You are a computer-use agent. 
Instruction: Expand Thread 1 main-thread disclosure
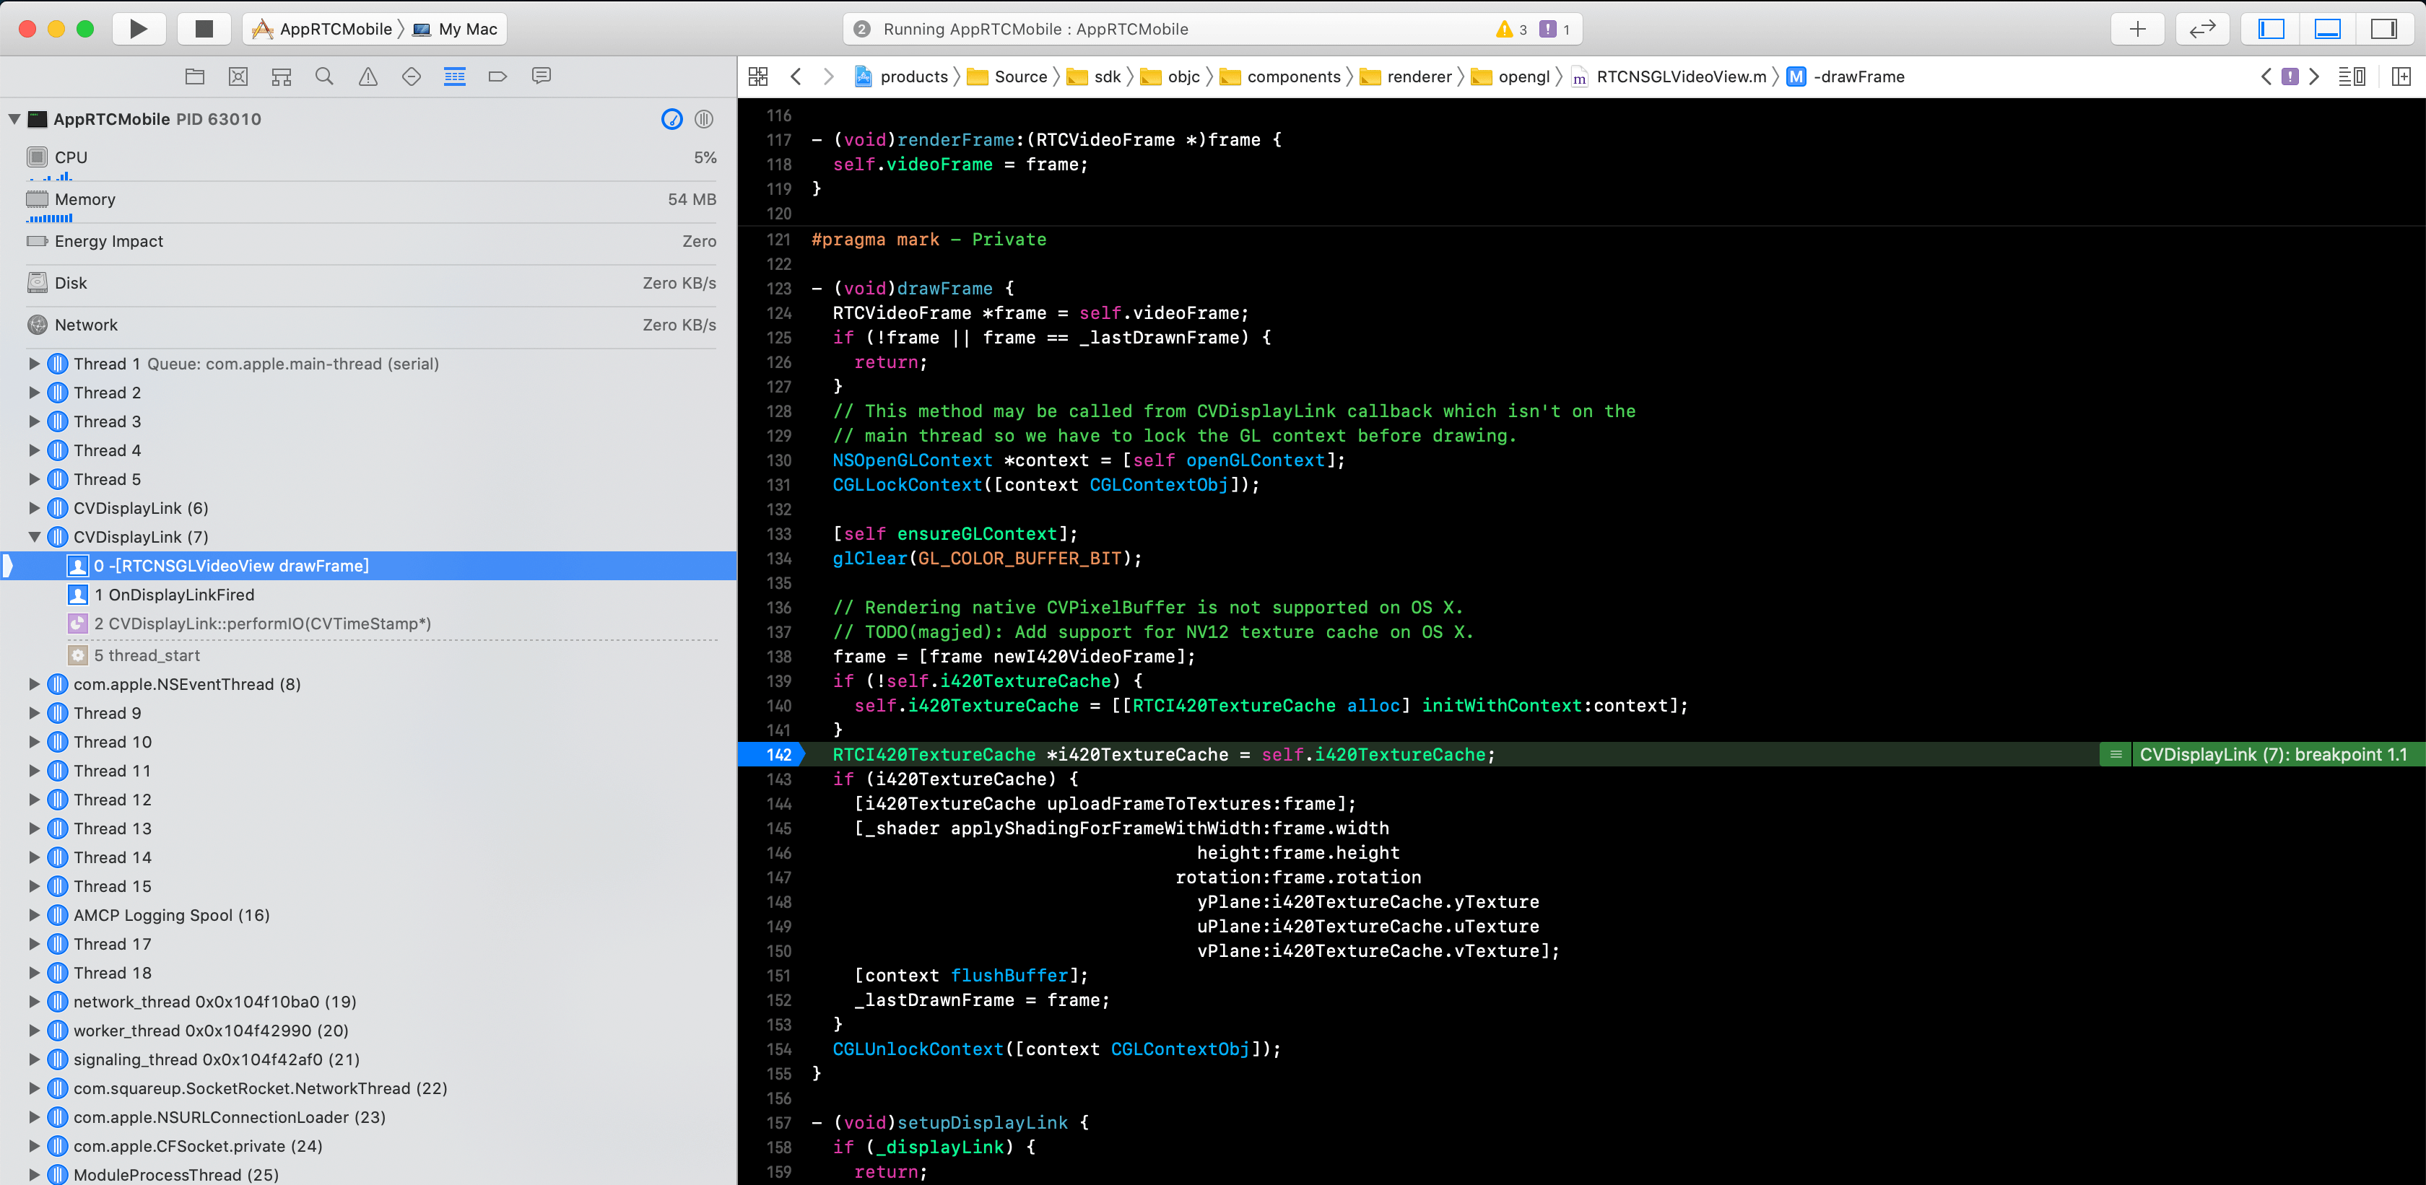(35, 363)
